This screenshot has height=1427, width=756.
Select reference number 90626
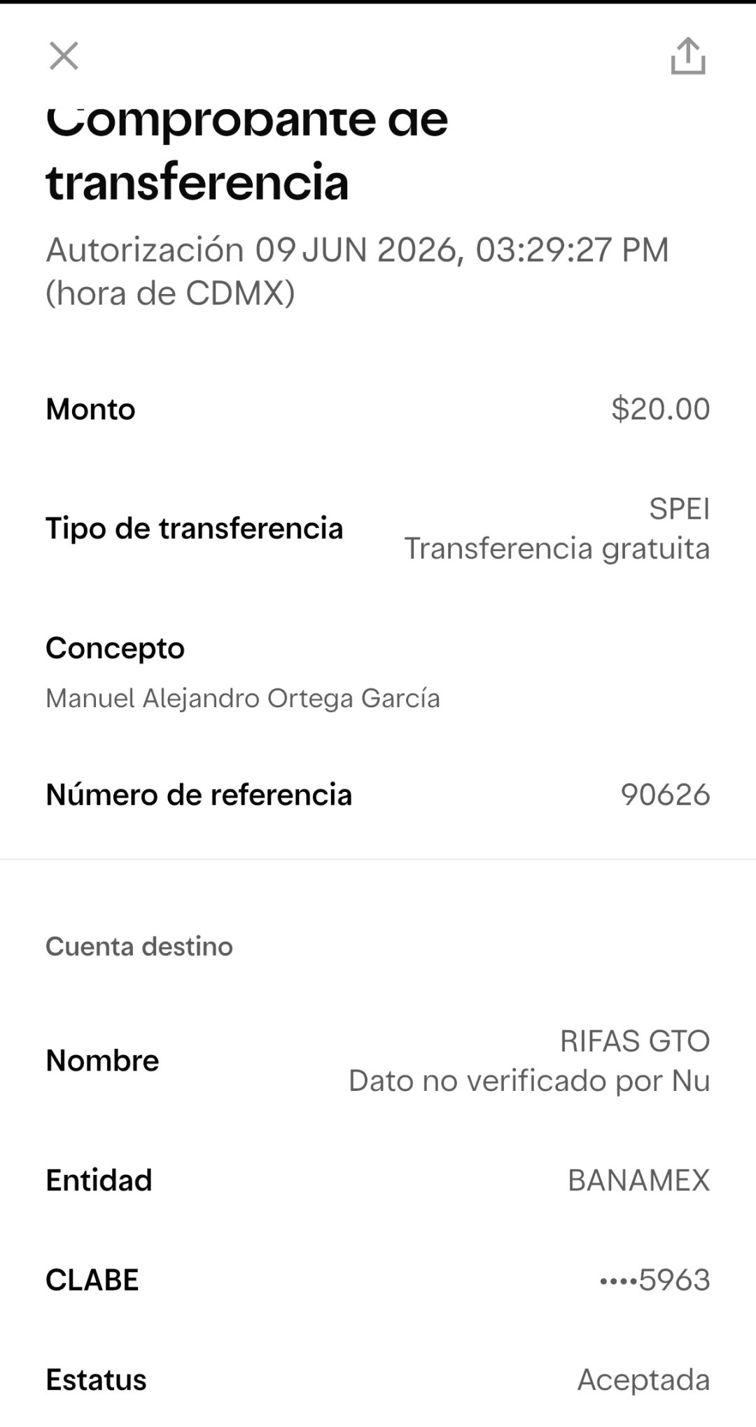tap(665, 795)
